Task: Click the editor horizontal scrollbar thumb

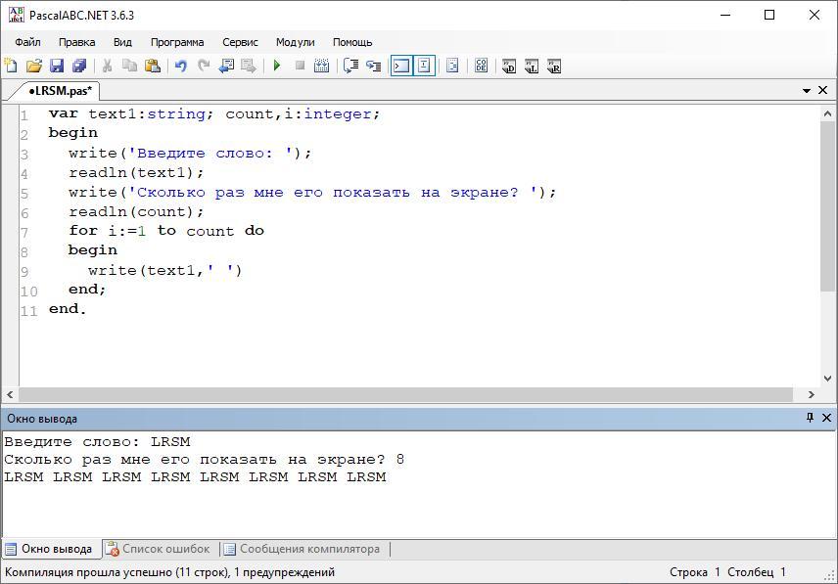Action: [405, 394]
